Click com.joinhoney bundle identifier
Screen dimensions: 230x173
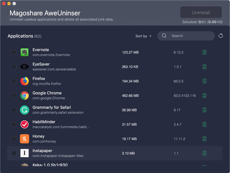(44, 141)
